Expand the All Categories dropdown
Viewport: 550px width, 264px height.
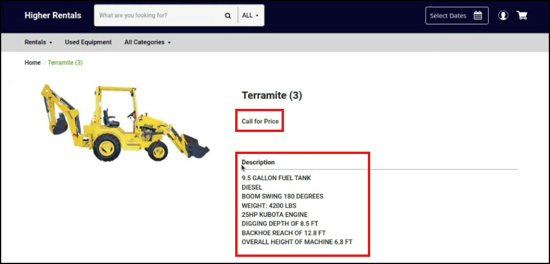click(x=147, y=42)
